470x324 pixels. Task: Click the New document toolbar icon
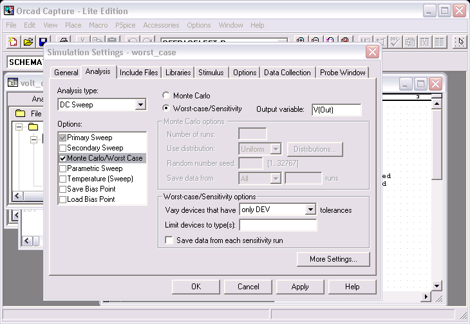pyautogui.click(x=13, y=41)
